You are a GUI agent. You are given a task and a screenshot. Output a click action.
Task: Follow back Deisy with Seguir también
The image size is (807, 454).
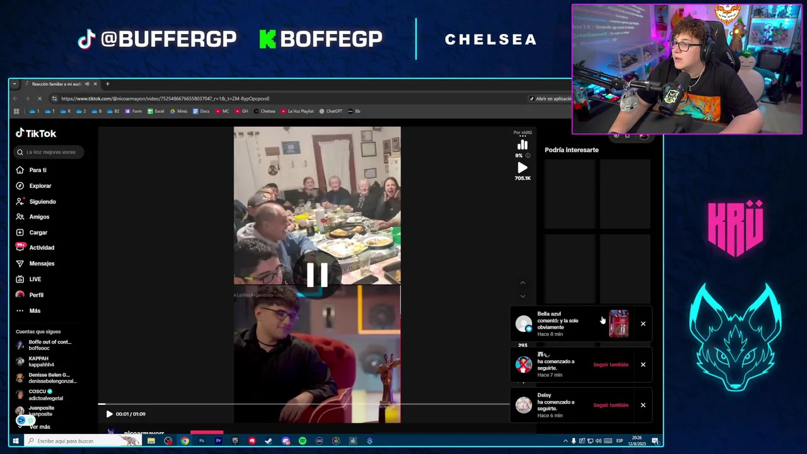(x=610, y=405)
